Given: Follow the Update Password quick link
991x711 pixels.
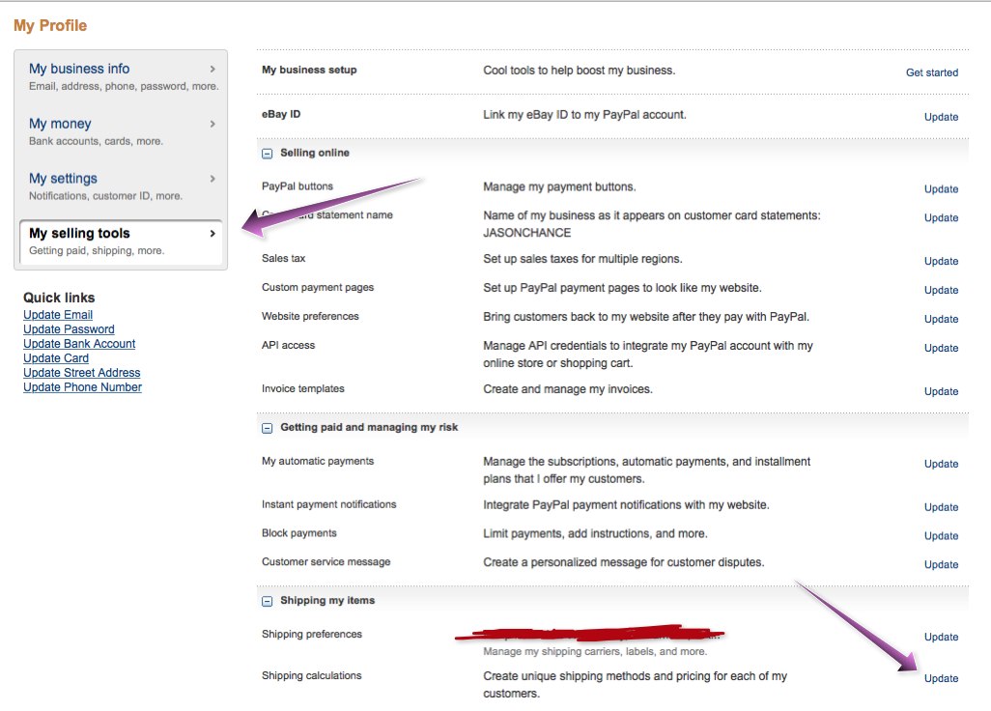Looking at the screenshot, I should [69, 329].
